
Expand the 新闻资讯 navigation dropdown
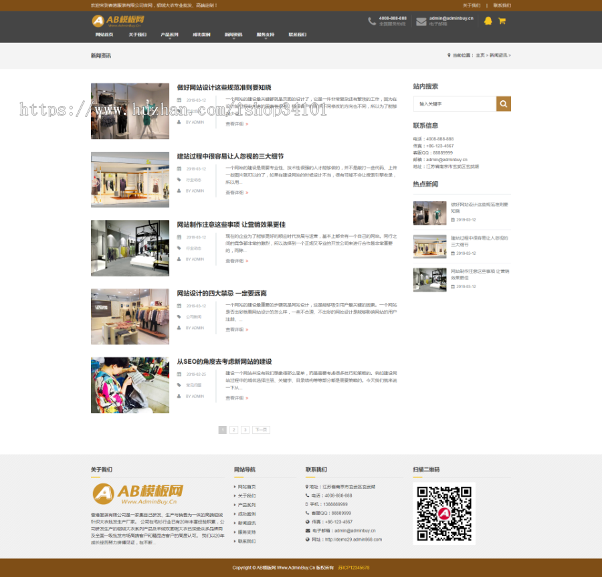coord(233,34)
